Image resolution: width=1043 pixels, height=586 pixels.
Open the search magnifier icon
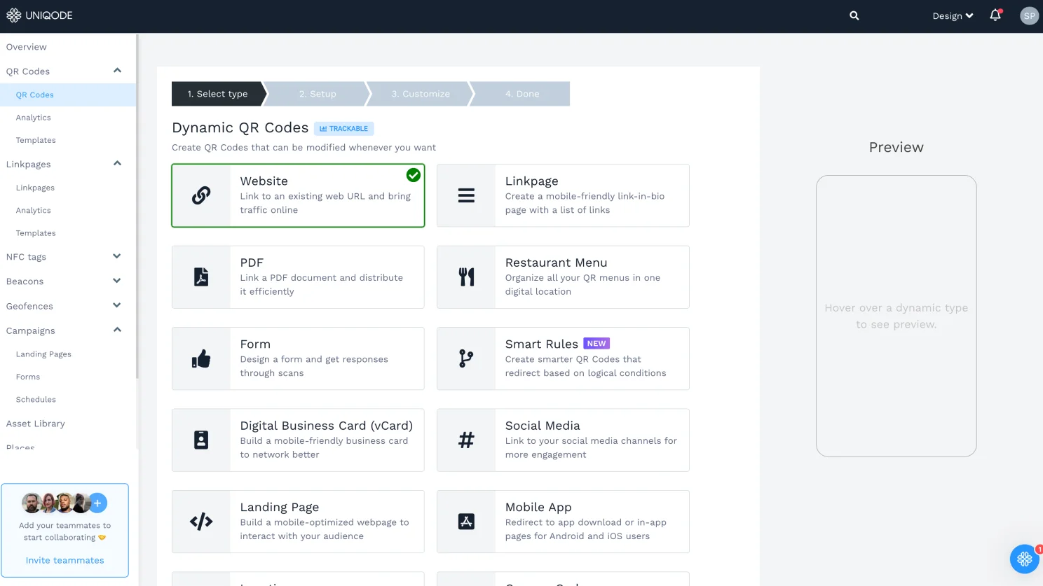(854, 15)
